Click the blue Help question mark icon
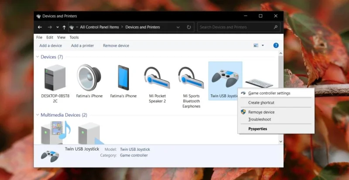 (x=276, y=46)
